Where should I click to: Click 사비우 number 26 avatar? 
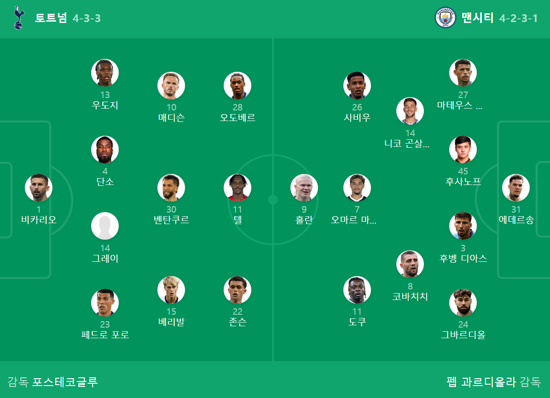357,86
